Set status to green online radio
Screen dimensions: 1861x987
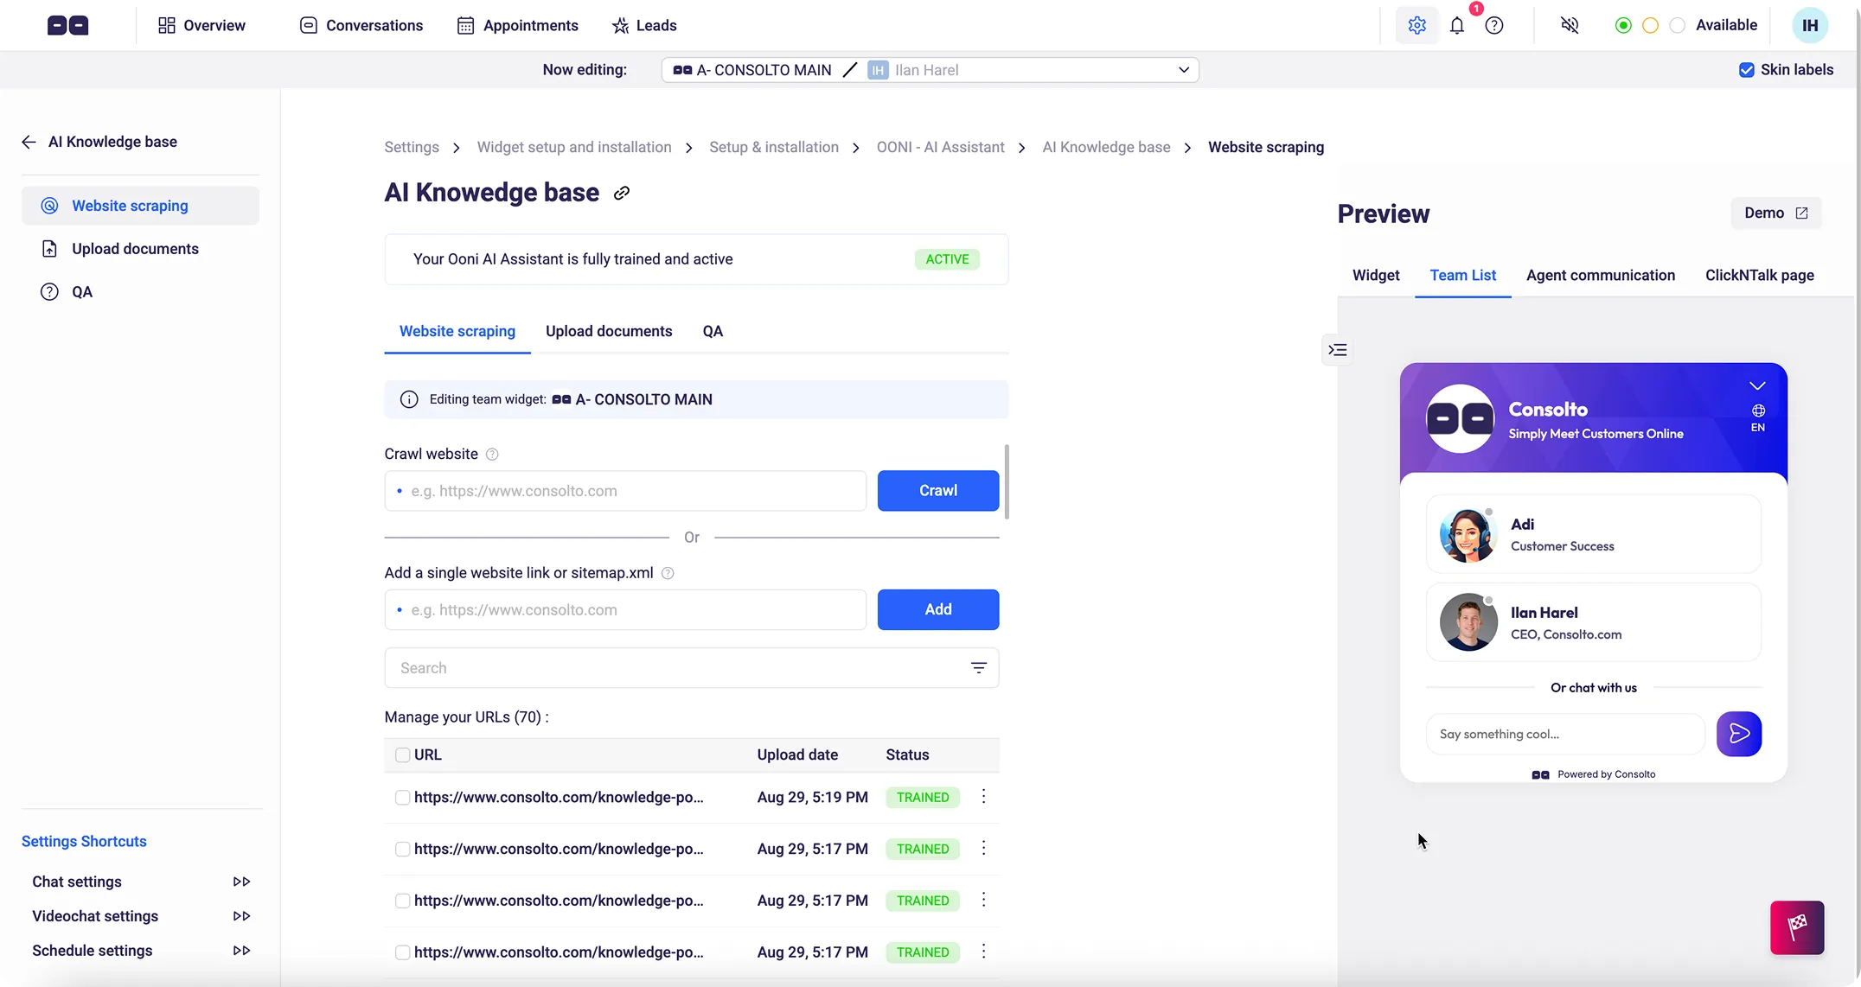pyautogui.click(x=1623, y=25)
